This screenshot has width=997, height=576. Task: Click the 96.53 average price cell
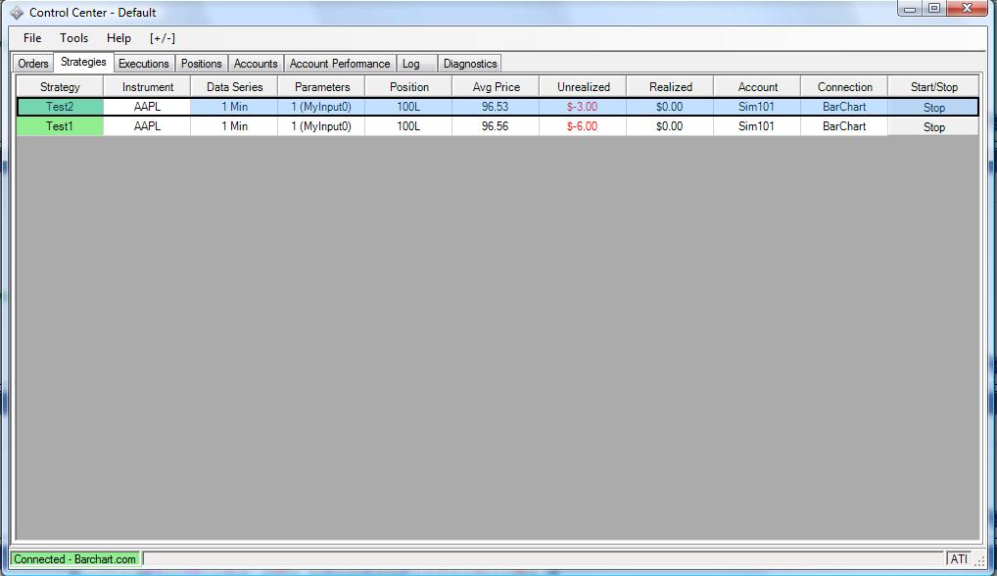[496, 107]
